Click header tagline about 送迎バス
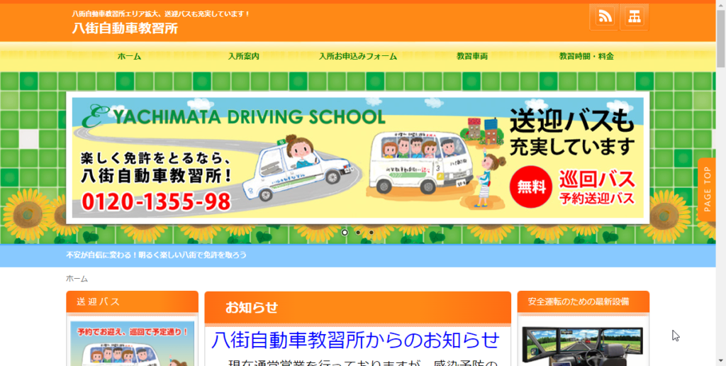The image size is (726, 366). [161, 14]
